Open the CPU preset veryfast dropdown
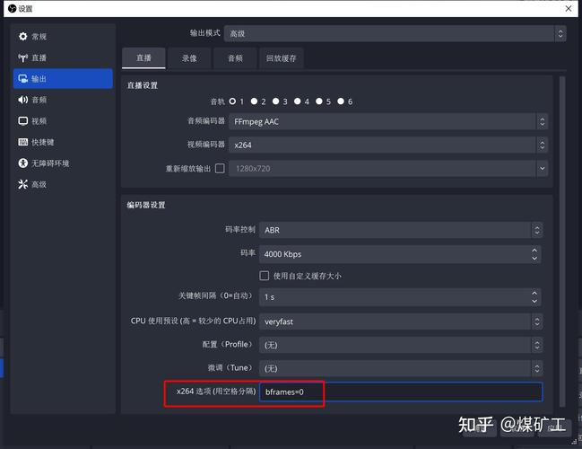 click(401, 321)
